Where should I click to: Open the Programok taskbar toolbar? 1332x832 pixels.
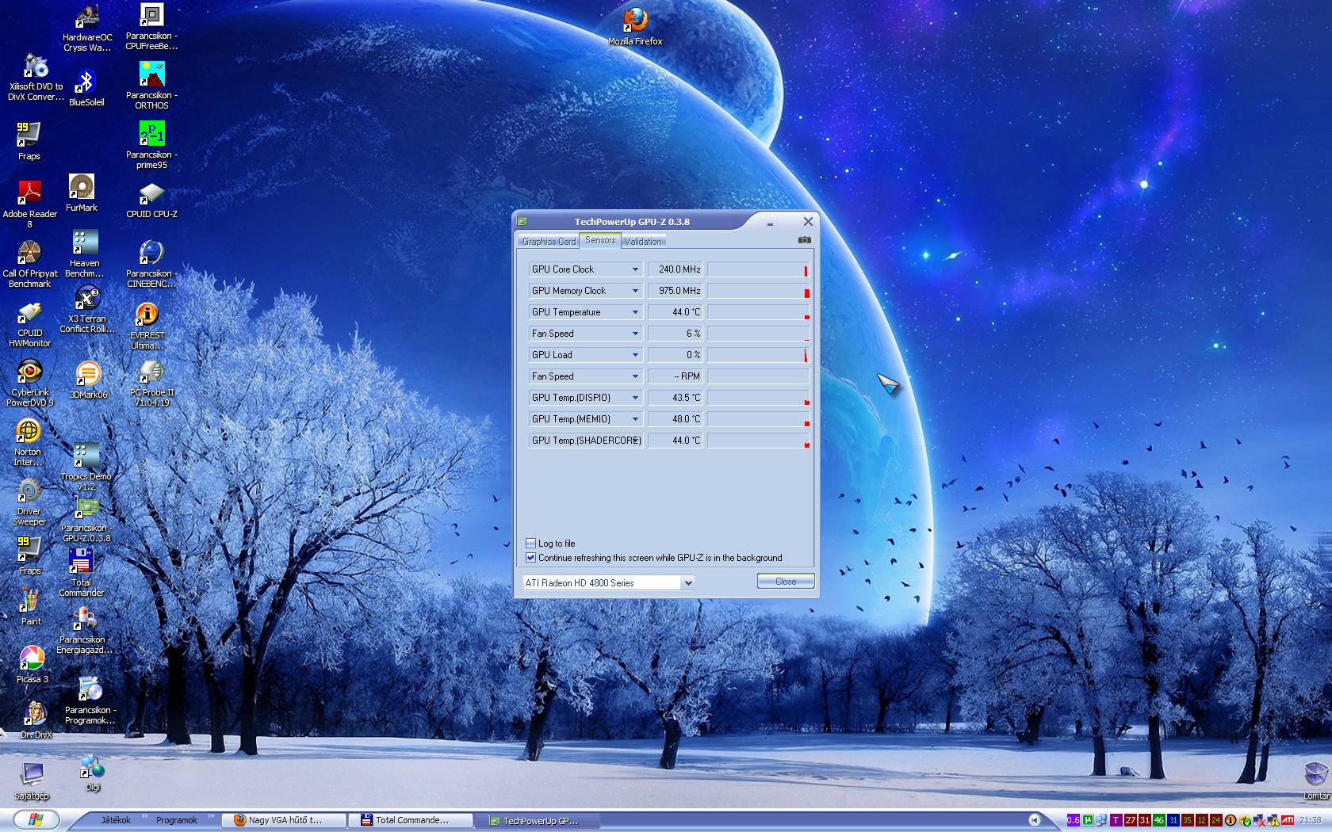(x=176, y=820)
